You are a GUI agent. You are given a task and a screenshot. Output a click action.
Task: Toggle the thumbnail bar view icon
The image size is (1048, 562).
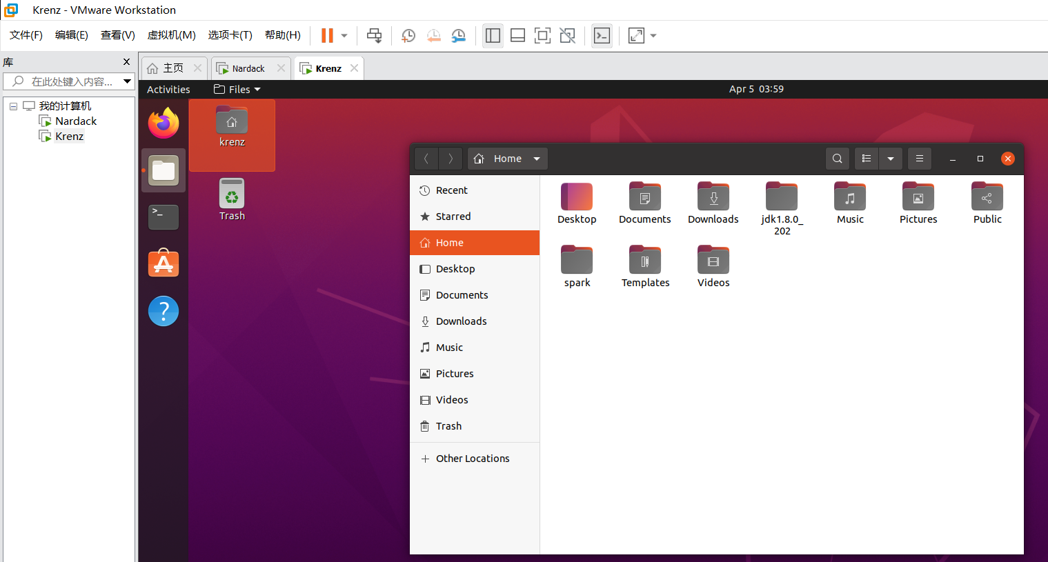517,35
